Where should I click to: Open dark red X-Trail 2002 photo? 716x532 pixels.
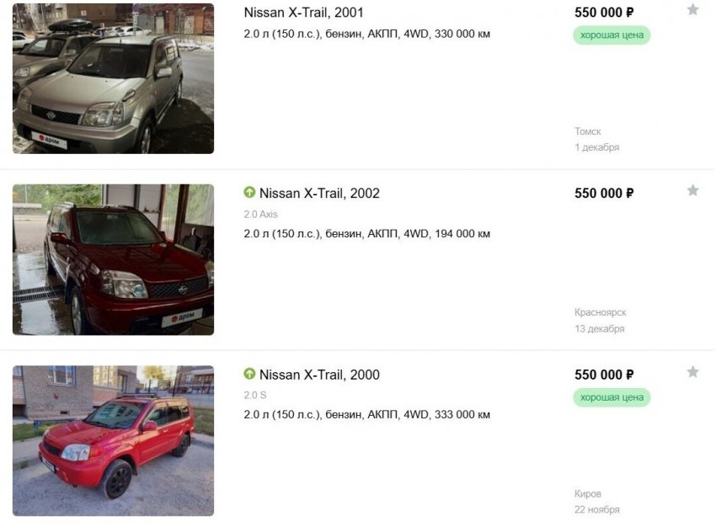113,259
